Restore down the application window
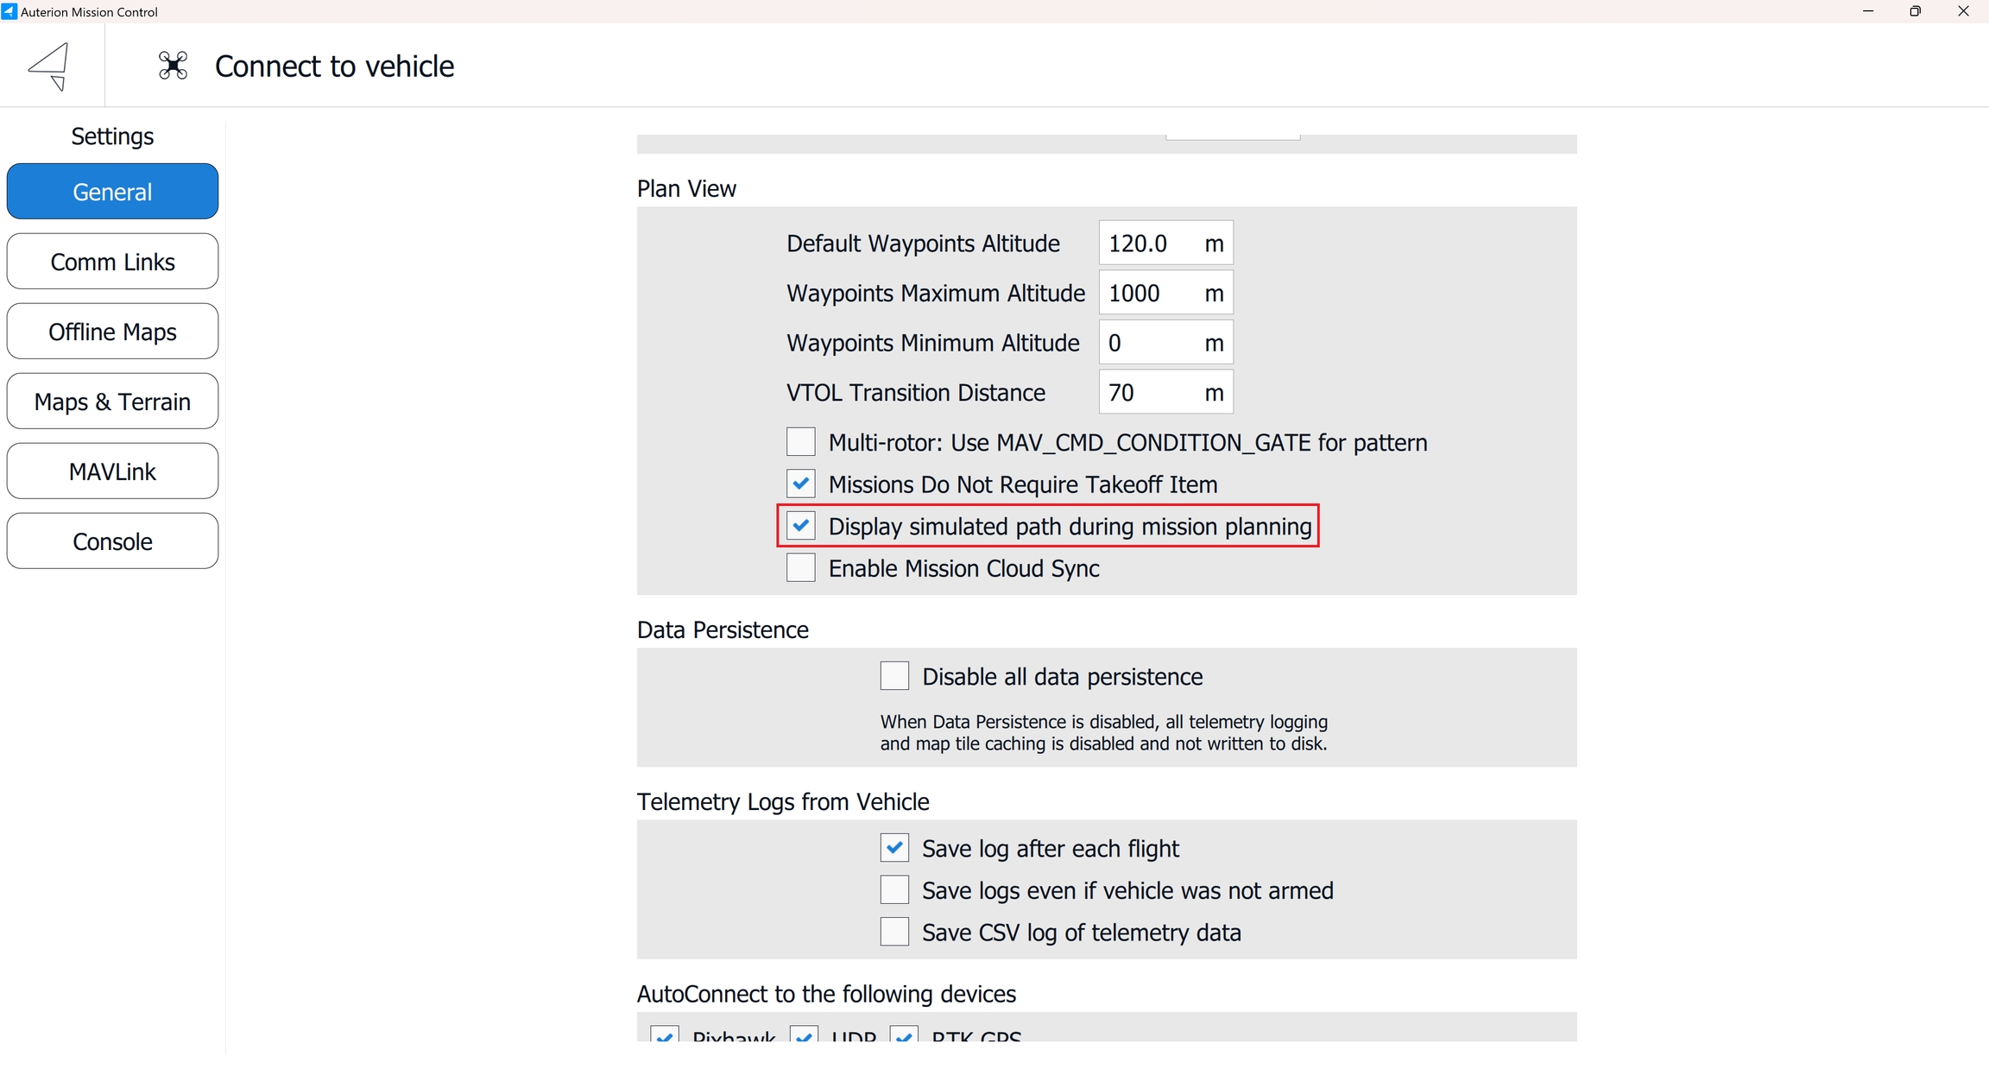Screen dimensions: 1989x1069 point(1915,11)
